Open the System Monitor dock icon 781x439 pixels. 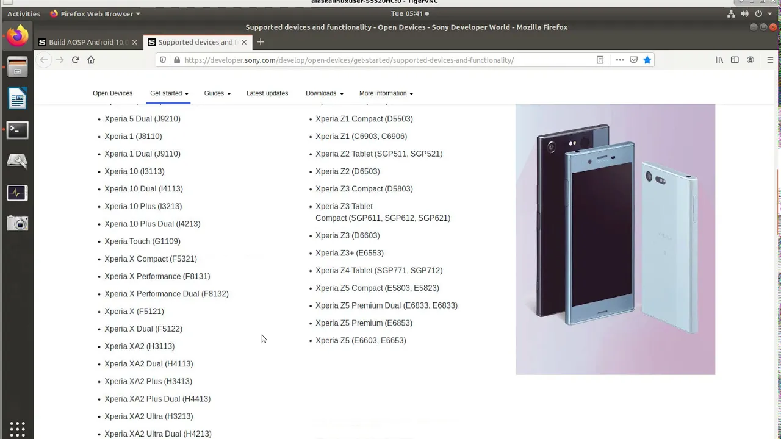point(17,193)
